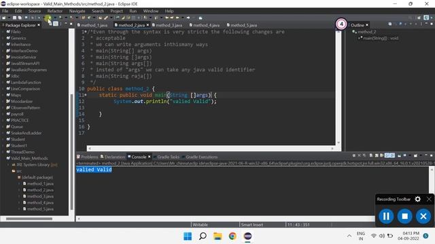Select SnakeAndLadder project in Package Explorer
The image size is (435, 244).
pos(26,133)
